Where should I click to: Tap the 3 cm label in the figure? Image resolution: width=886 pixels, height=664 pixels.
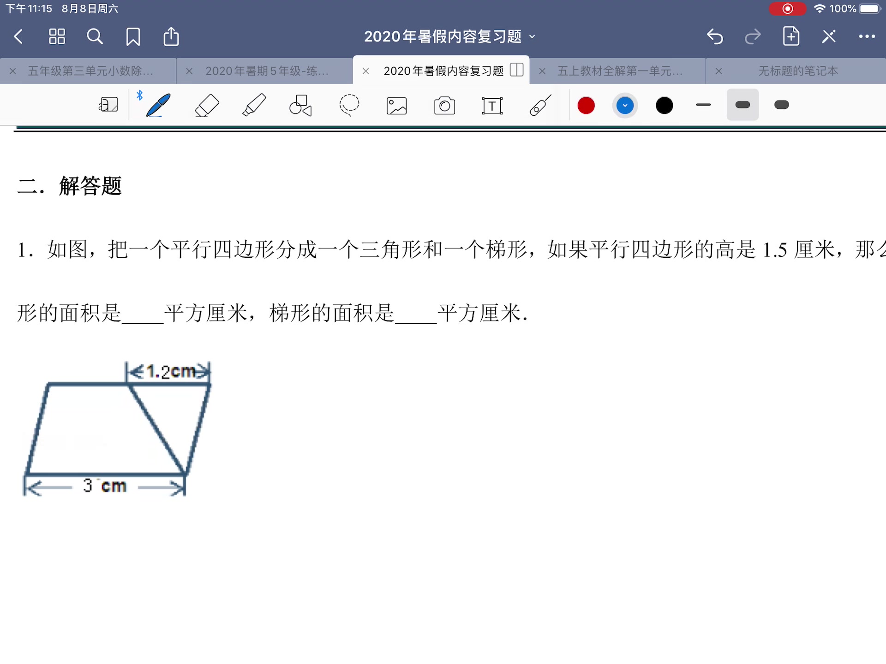click(105, 485)
